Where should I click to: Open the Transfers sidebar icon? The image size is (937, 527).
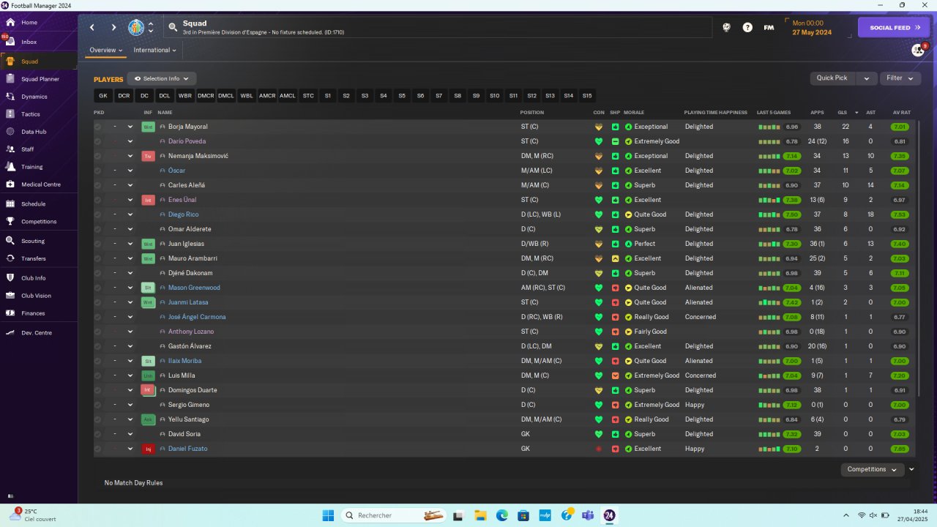(10, 258)
